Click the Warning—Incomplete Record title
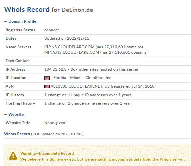191x166 pixels. (x=47, y=154)
